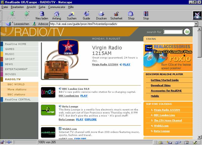The image size is (202, 145).
Task: Stop loading with the Stop icon
Action: tap(146, 14)
